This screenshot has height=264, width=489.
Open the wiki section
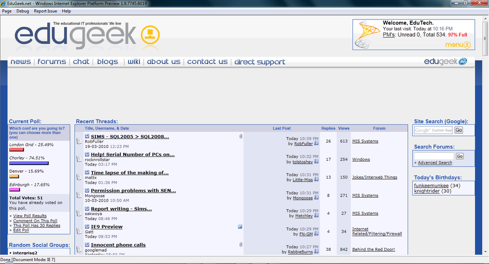134,61
